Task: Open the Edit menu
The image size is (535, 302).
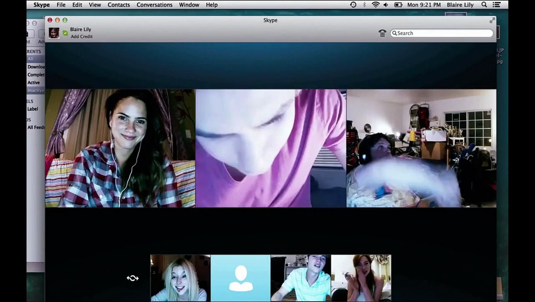Action: pyautogui.click(x=77, y=5)
